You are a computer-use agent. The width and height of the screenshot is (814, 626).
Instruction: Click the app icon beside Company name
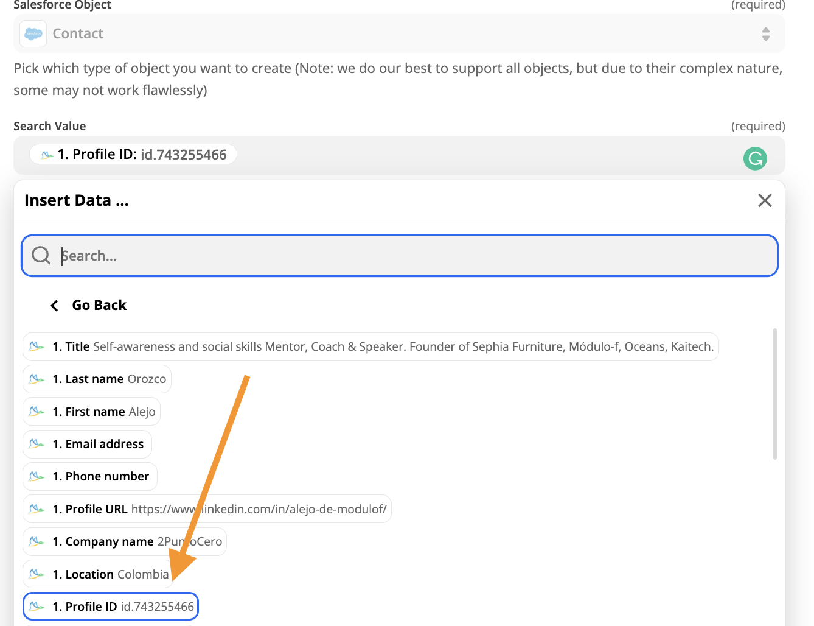(37, 541)
